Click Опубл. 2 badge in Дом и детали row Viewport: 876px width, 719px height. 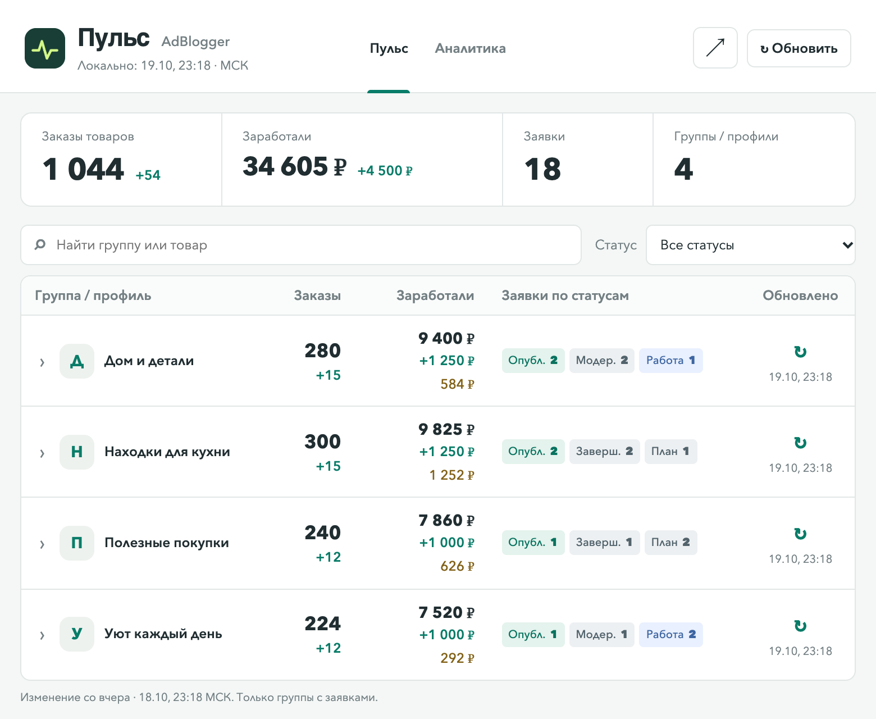coord(533,361)
